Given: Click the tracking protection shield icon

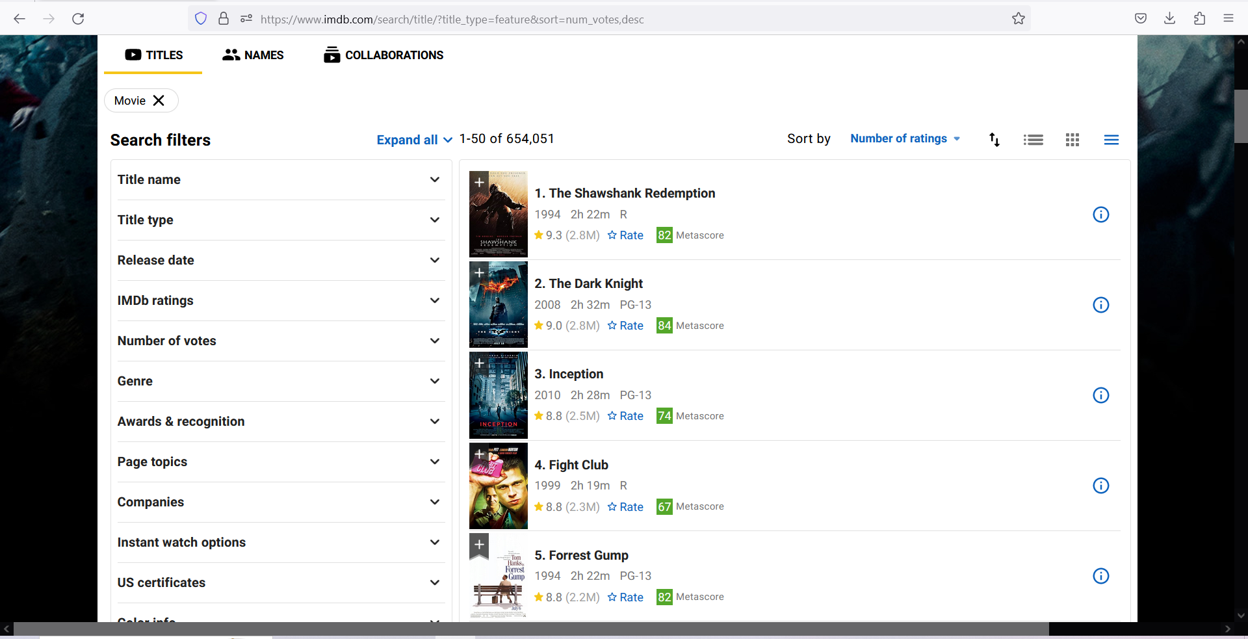Looking at the screenshot, I should (x=200, y=18).
